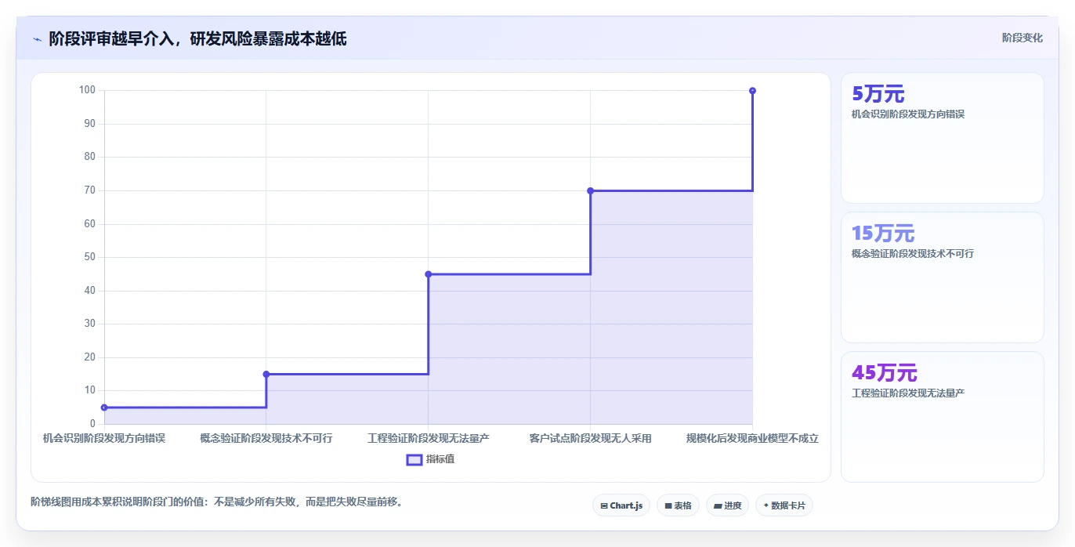Click the data point at value 100
The width and height of the screenshot is (1075, 547).
tap(752, 91)
